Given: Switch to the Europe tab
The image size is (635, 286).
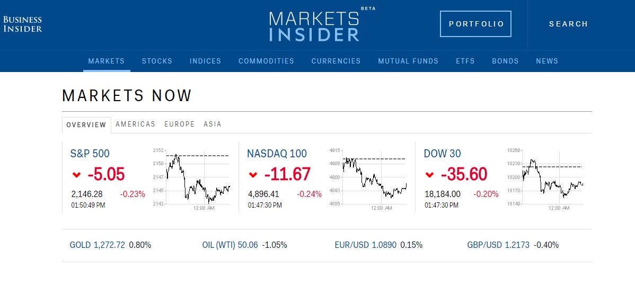Looking at the screenshot, I should click(179, 124).
